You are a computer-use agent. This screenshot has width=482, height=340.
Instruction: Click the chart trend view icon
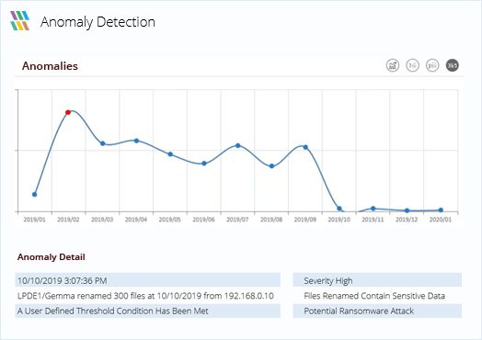point(393,65)
